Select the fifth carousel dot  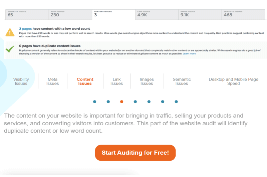coord(149,102)
